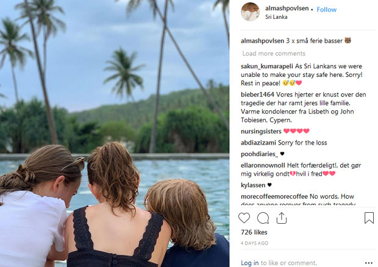The height and width of the screenshot is (267, 378).
Task: Toggle the bookmark save icon
Action: point(369,218)
